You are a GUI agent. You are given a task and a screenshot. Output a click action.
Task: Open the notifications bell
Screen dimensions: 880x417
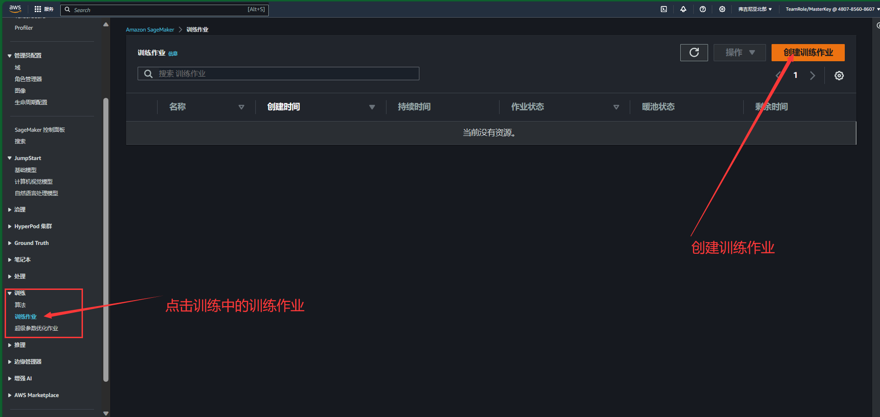coord(683,9)
